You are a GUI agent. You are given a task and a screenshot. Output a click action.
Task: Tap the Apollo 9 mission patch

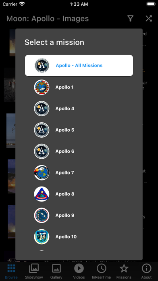(42, 215)
